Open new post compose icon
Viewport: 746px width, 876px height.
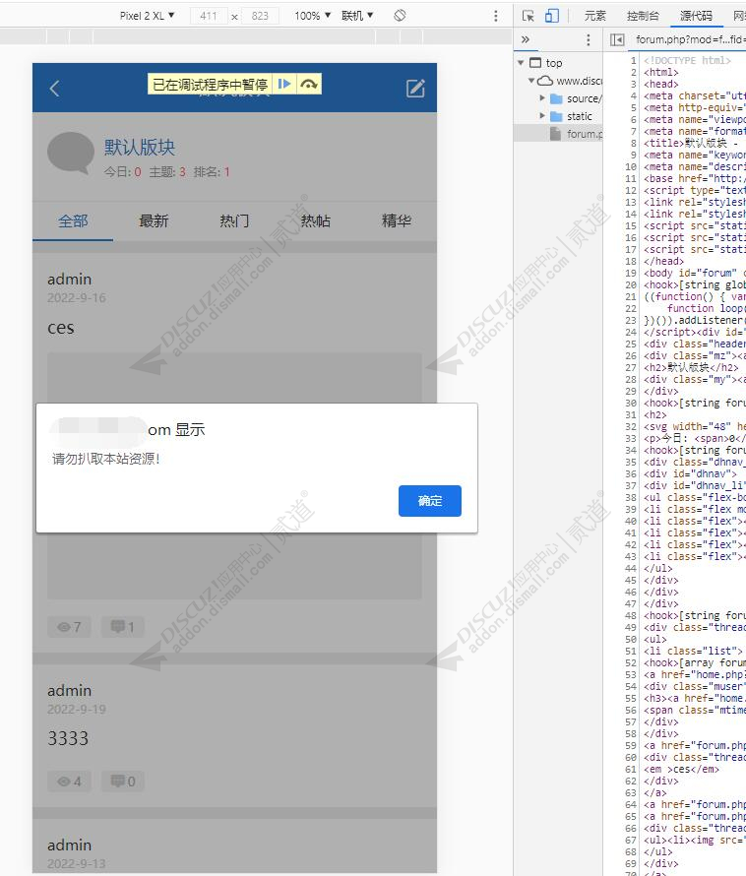415,89
